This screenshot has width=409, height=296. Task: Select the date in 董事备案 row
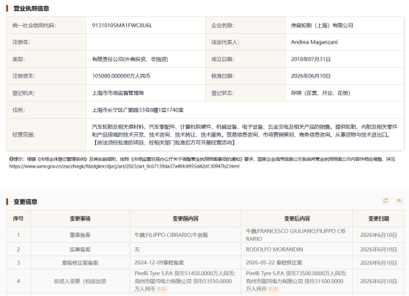coord(379,235)
